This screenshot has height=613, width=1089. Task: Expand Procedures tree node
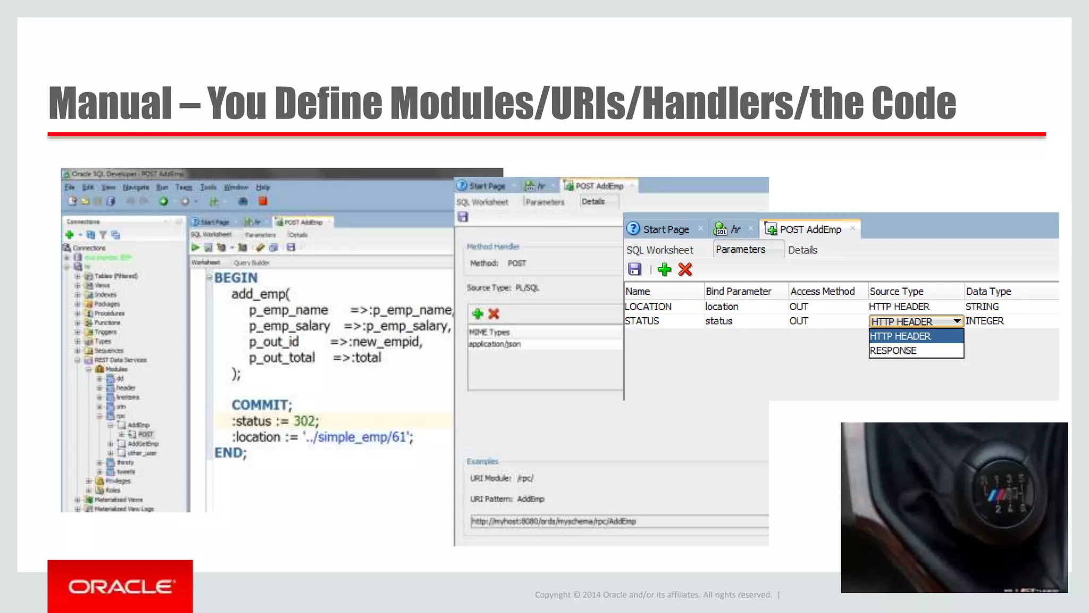[78, 313]
